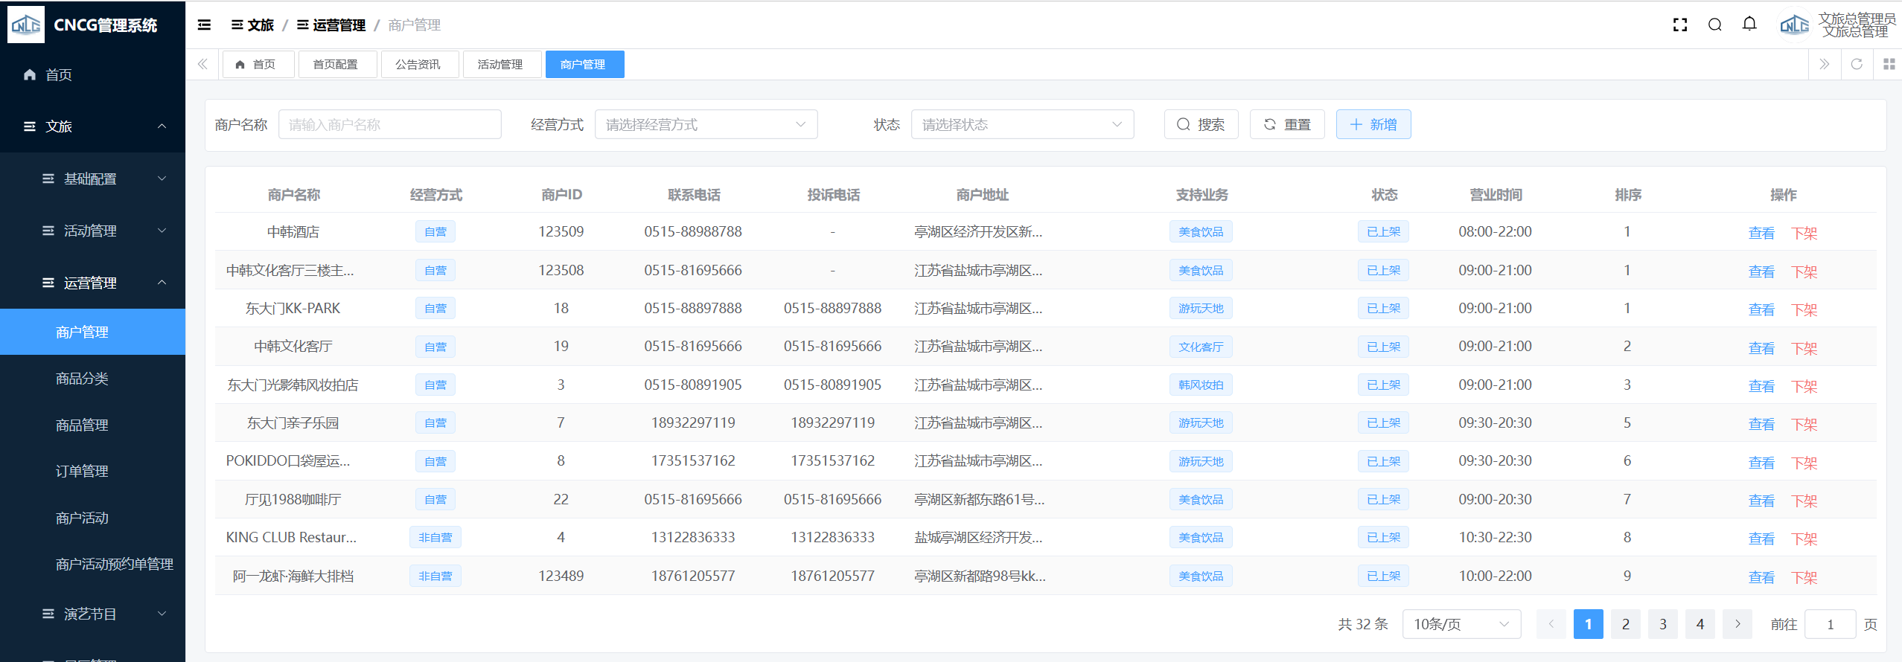1902x662 pixels.
Task: Open the header search magnifier icon
Action: (1714, 25)
